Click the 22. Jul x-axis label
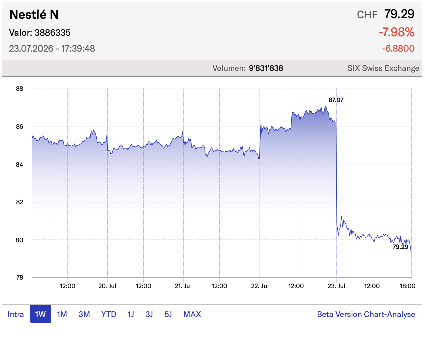 pos(260,286)
